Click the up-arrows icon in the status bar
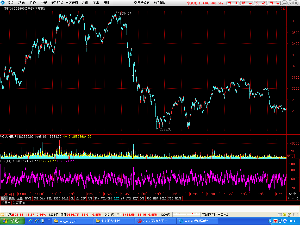Viewport: 300px width, 225px height. click(x=294, y=215)
